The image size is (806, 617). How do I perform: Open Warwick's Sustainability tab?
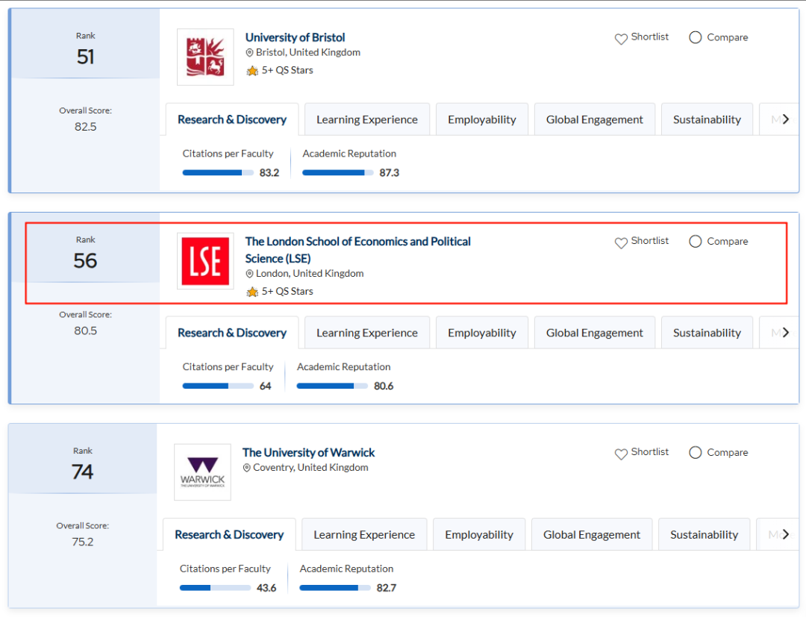pos(705,535)
